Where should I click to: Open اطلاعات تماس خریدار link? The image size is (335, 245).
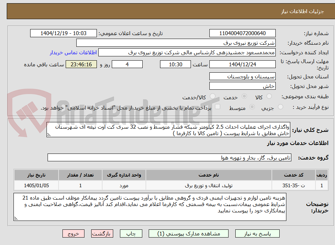pos(73,52)
